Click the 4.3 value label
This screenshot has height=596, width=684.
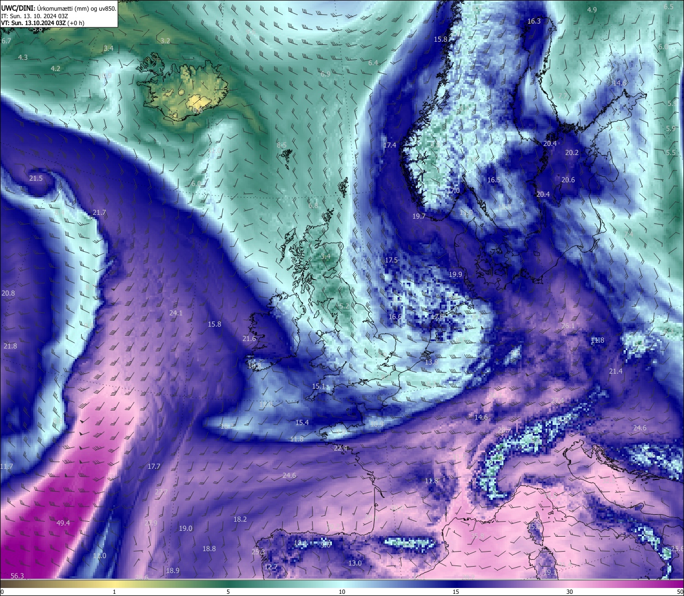[22, 57]
